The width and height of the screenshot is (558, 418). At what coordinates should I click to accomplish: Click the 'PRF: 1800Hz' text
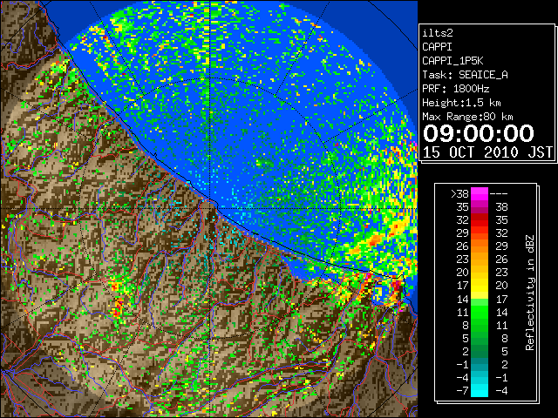click(456, 89)
